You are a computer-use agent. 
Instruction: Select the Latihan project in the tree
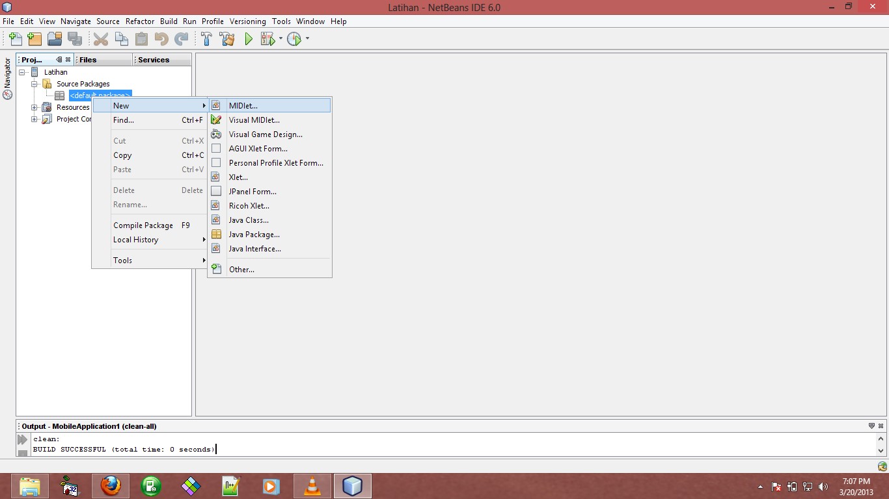click(x=55, y=72)
